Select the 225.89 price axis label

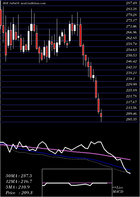click(131, 90)
